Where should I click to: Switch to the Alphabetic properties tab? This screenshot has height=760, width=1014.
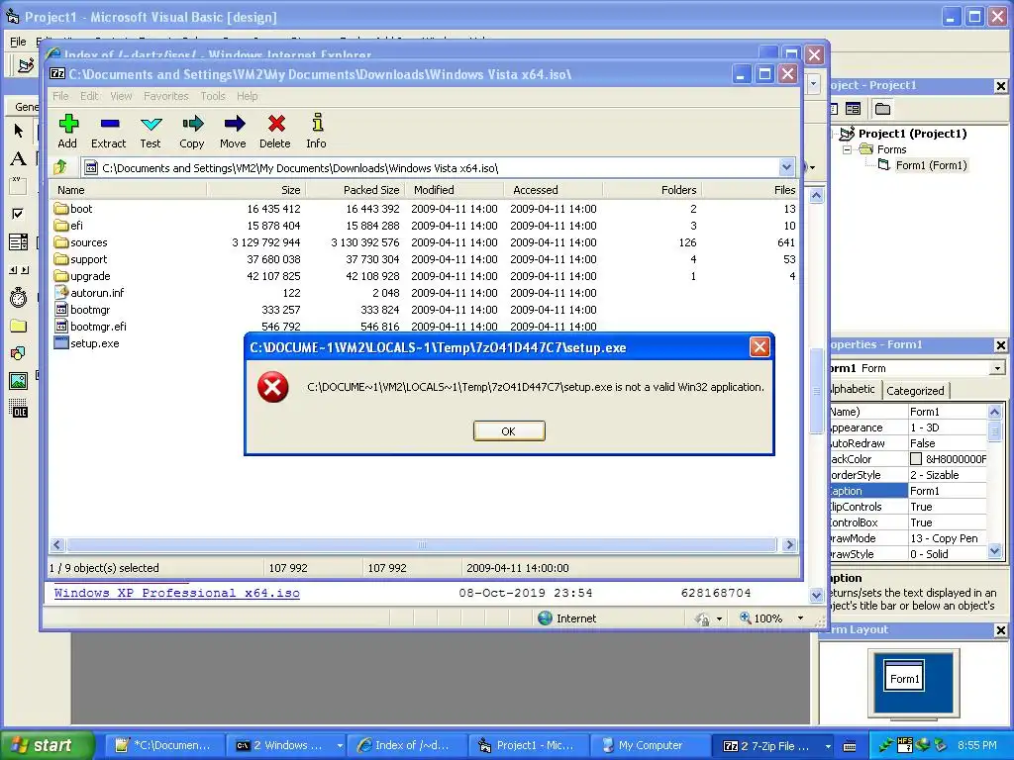point(853,389)
